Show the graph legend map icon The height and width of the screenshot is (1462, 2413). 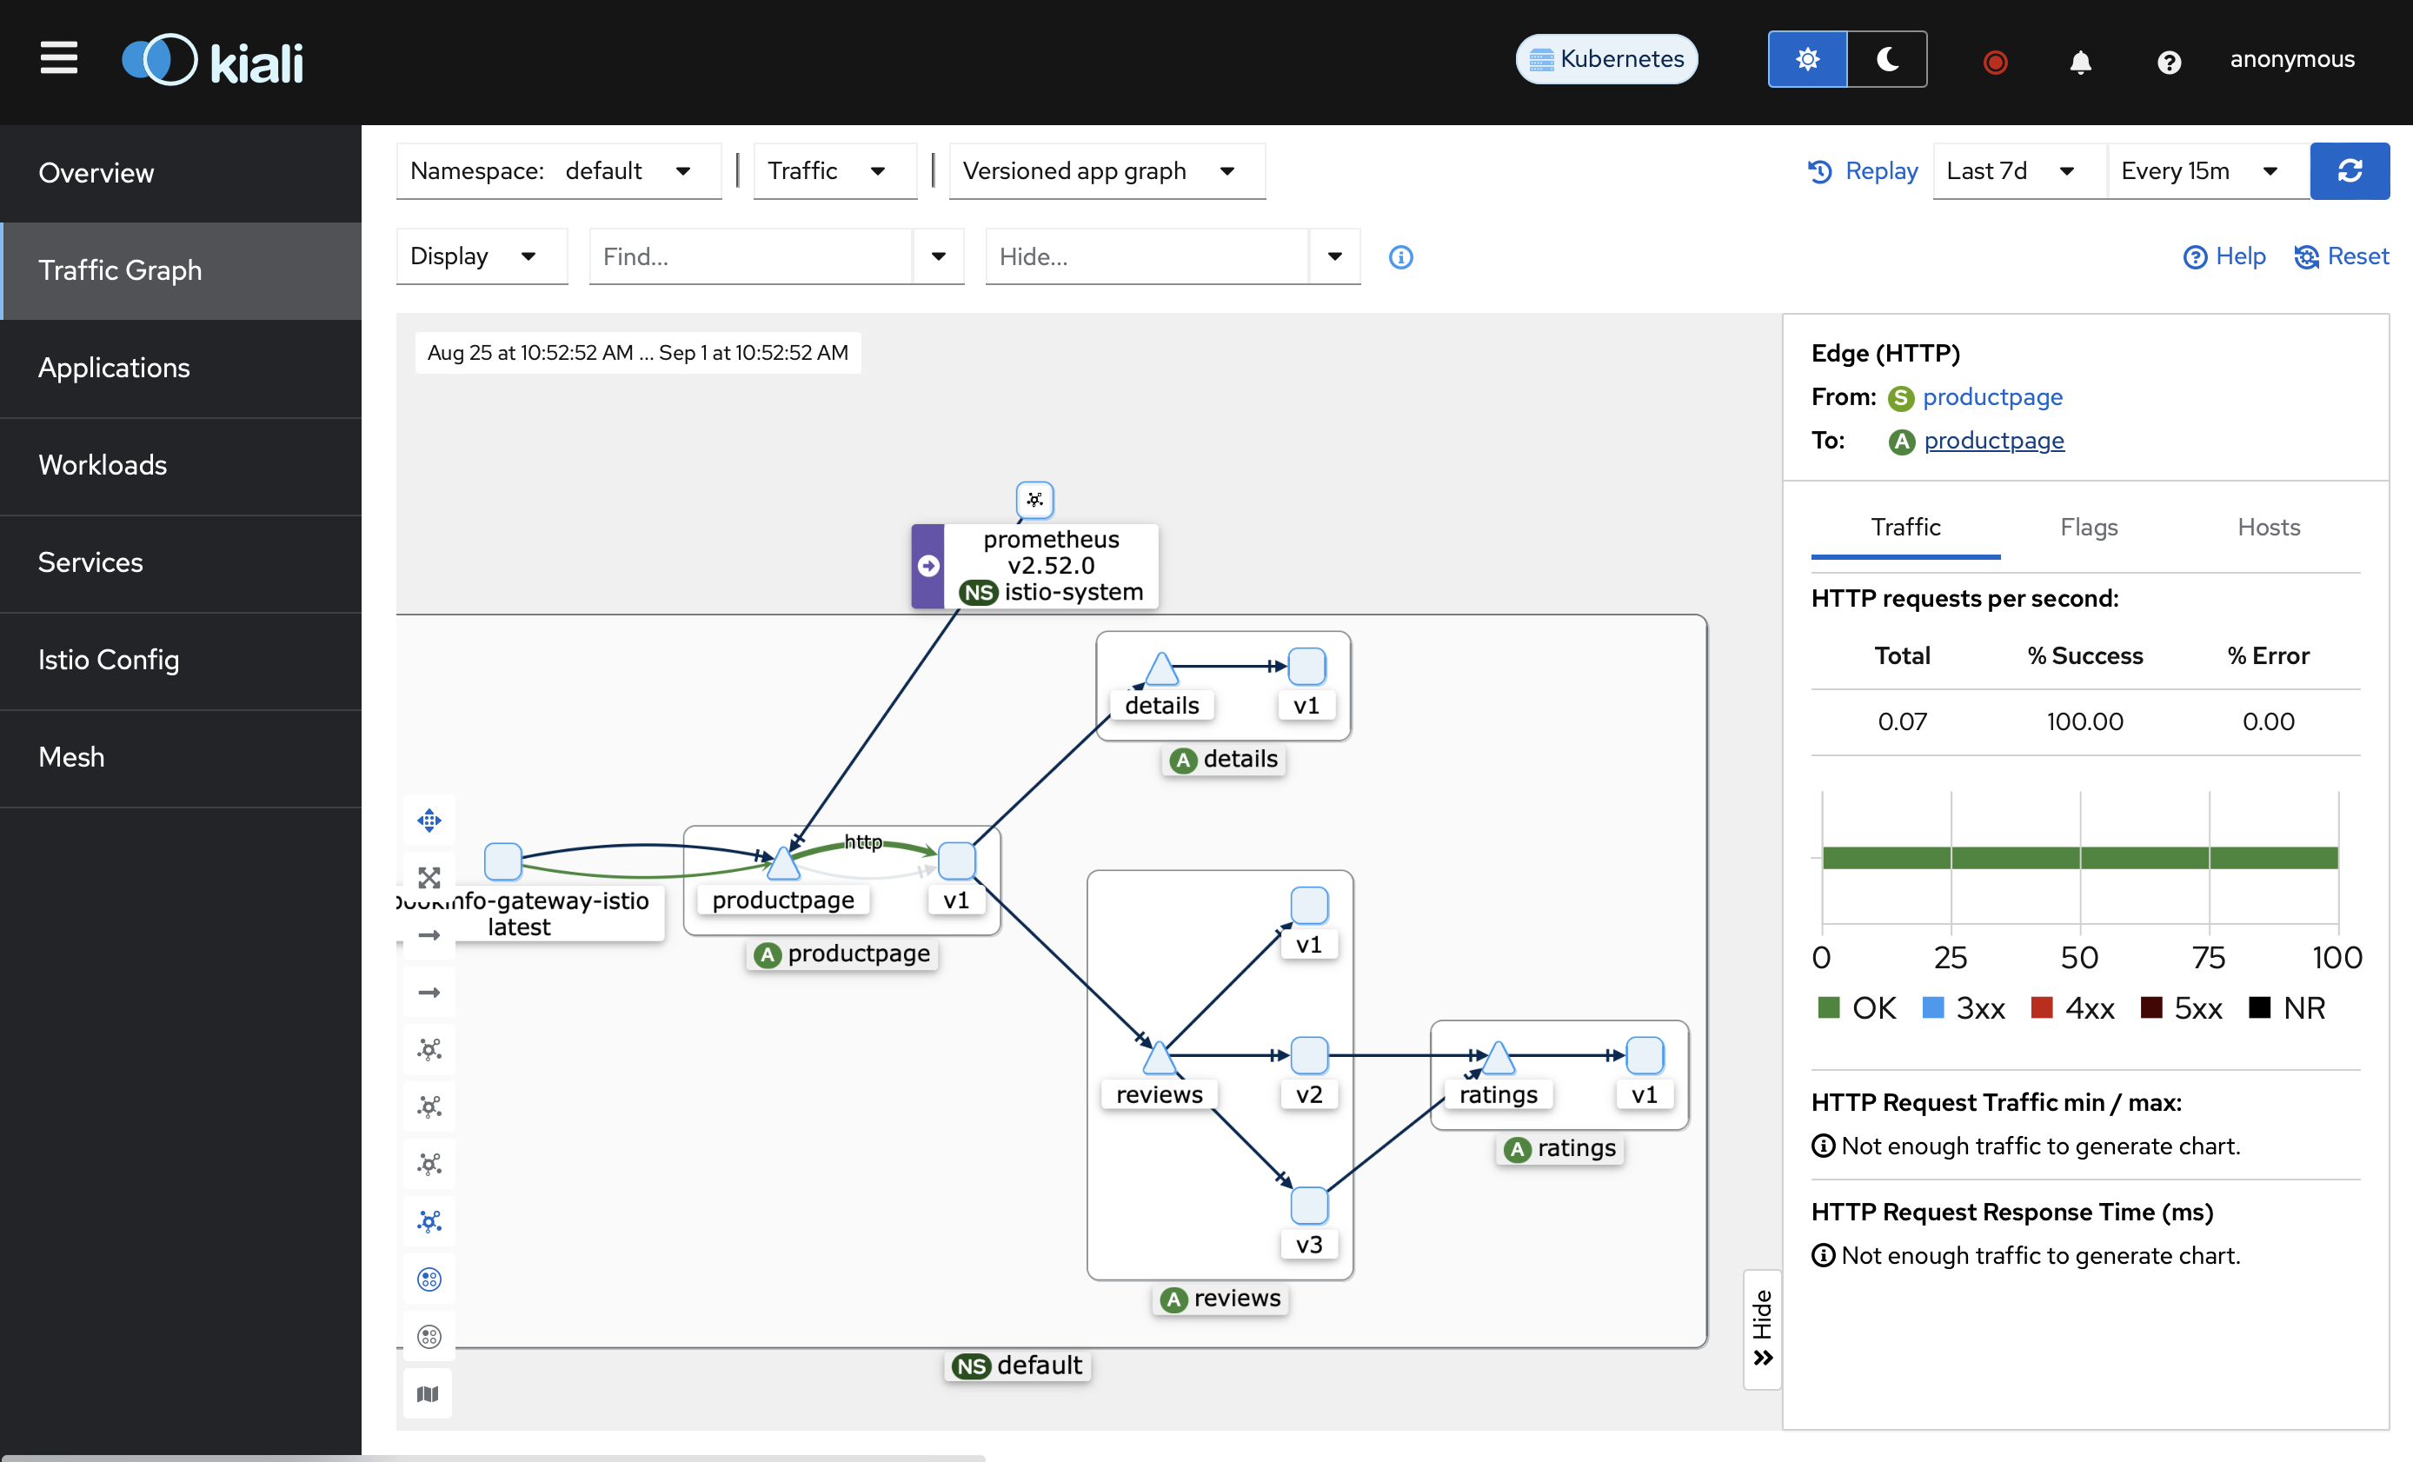coord(428,1393)
